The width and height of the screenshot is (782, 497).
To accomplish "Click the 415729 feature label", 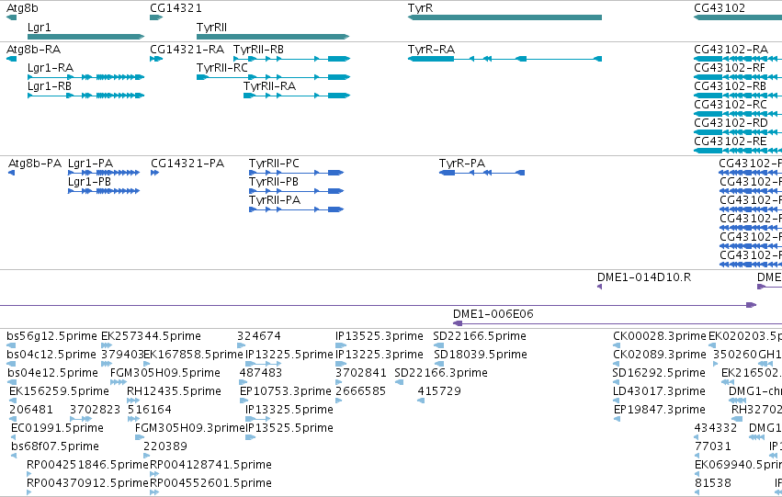I will point(439,392).
